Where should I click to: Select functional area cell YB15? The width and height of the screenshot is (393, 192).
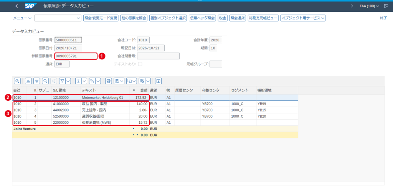[x=277, y=110]
